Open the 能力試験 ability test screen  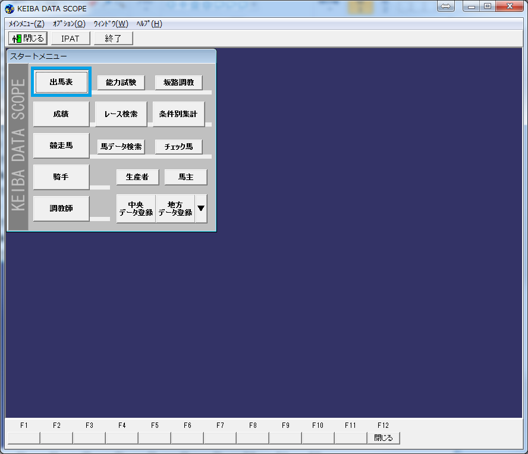point(121,83)
